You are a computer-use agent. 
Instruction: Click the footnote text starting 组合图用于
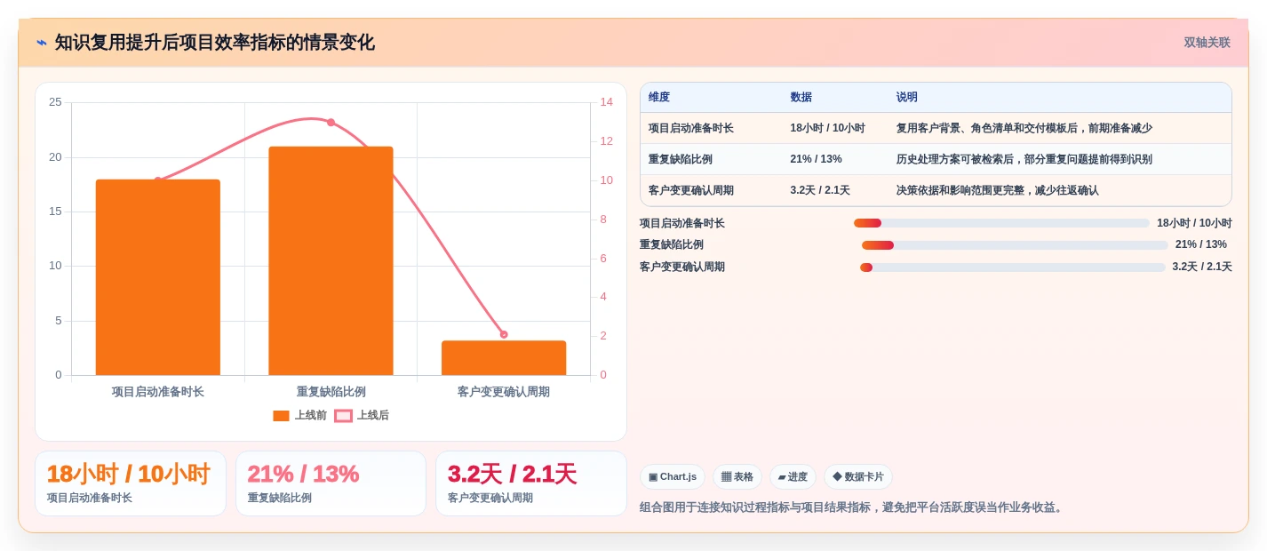[x=852, y=507]
